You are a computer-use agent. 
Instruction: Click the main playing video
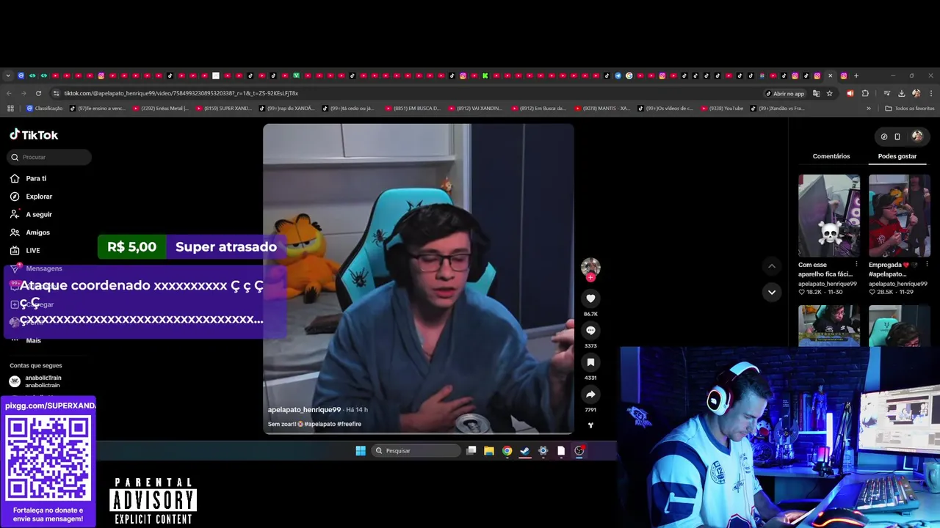419,279
